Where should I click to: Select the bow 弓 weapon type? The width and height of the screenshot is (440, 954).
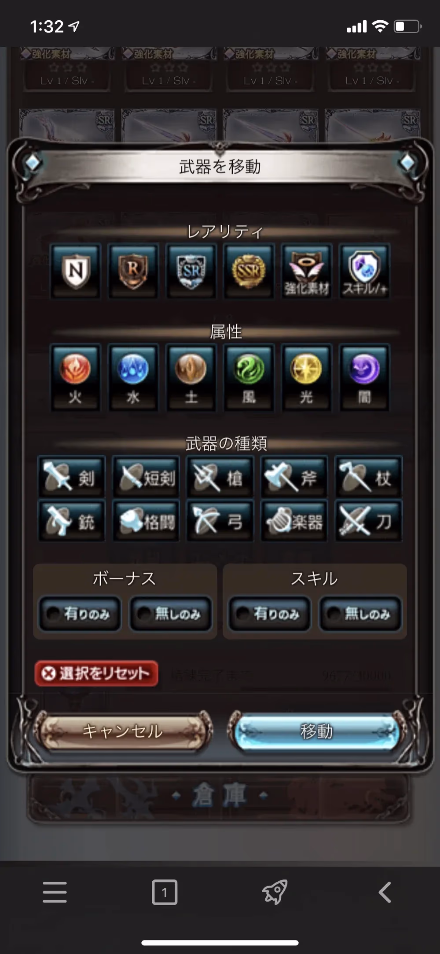(220, 521)
